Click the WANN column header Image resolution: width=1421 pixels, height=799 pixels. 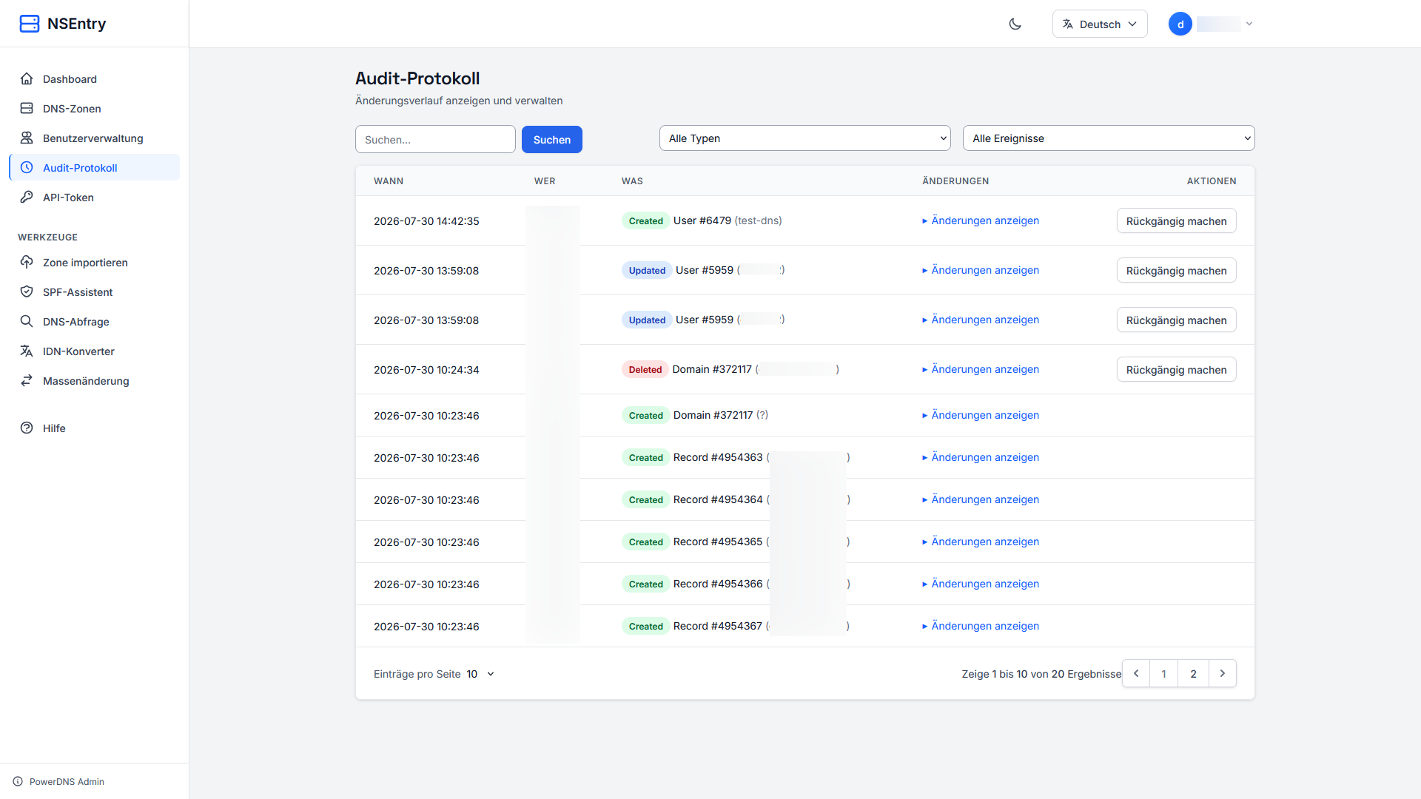tap(389, 181)
